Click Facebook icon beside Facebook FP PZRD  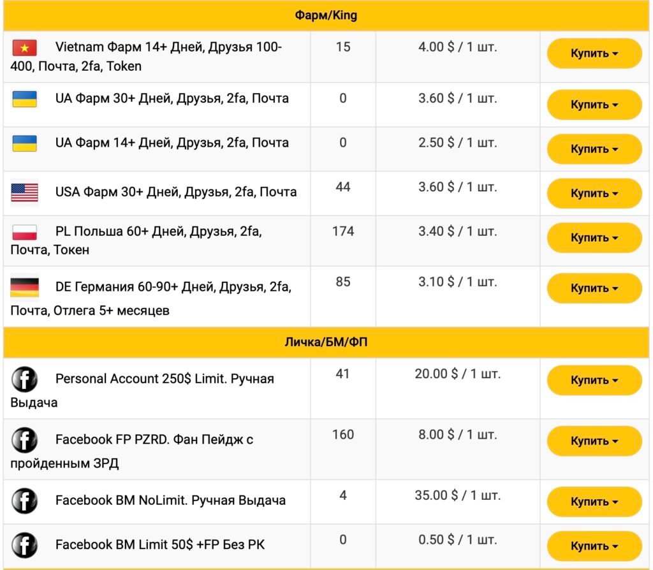point(24,440)
